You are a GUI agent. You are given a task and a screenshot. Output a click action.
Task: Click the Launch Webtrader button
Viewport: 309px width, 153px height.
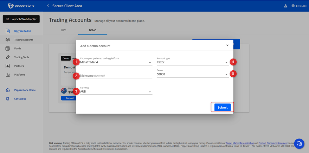(21, 19)
